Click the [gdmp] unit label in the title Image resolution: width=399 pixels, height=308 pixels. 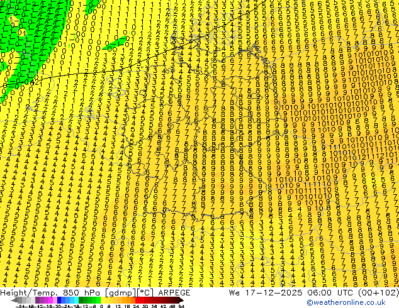coord(121,293)
